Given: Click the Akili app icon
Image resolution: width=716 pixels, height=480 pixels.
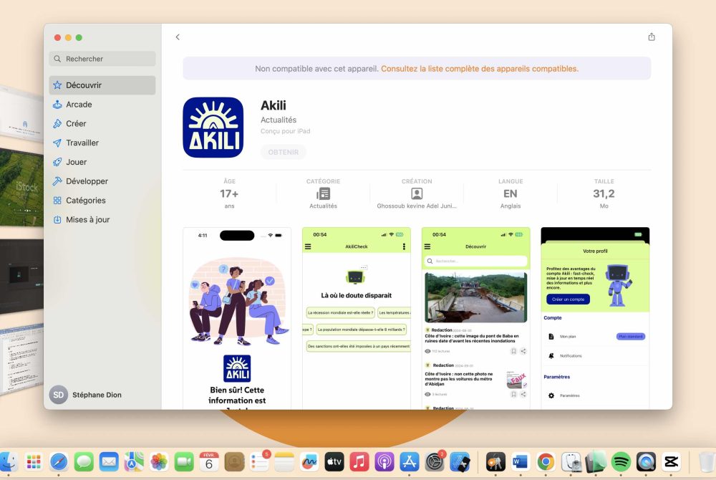Looking at the screenshot, I should [213, 128].
